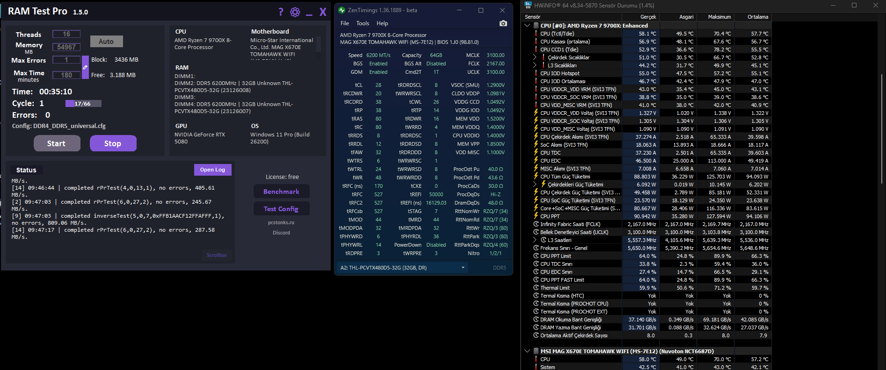Stop the running RAM test
The height and width of the screenshot is (370, 886).
pos(113,143)
